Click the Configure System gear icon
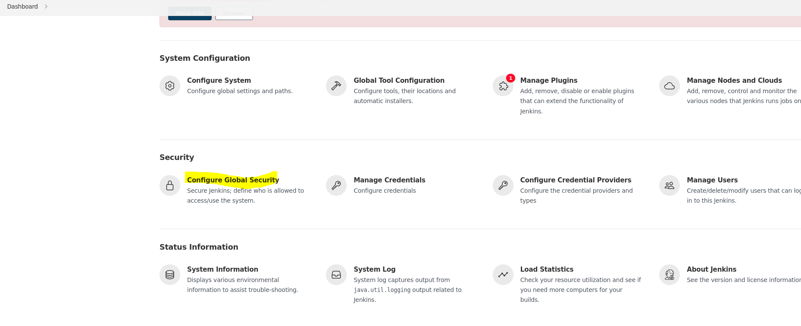The width and height of the screenshot is (801, 326). (170, 86)
